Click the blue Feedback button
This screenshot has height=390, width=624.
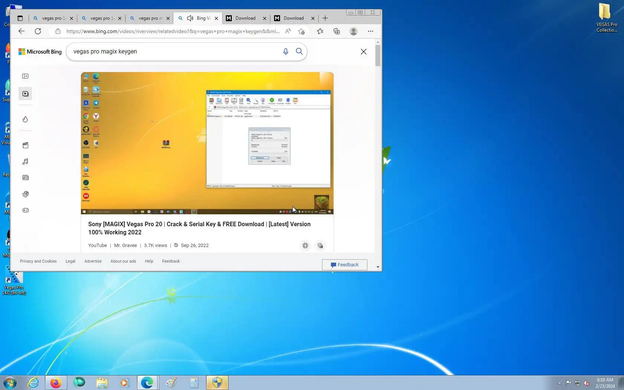[x=345, y=265]
